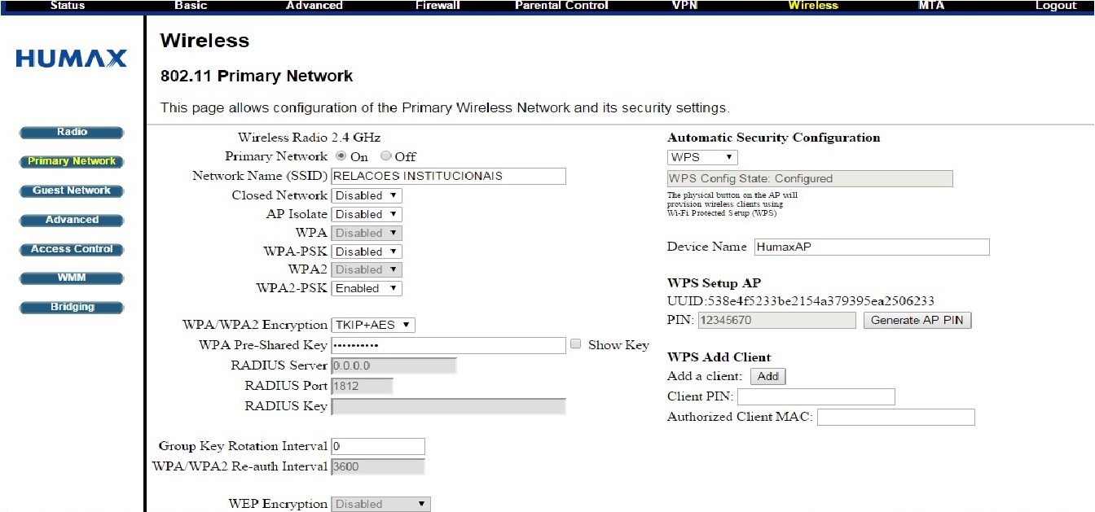The width and height of the screenshot is (1095, 512).
Task: Open the WPS security configuration dropdown
Action: point(701,157)
